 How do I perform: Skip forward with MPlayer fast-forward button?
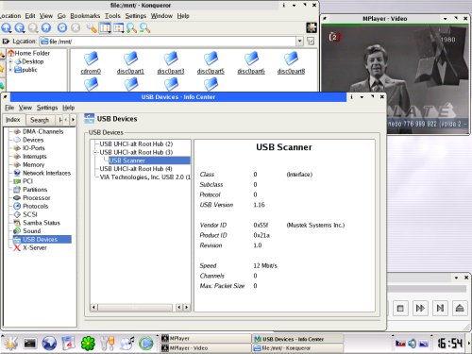point(420,308)
